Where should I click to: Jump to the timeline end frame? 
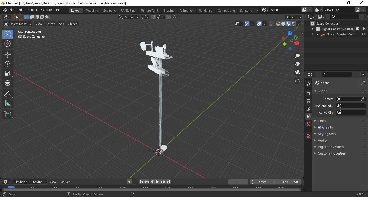168,182
